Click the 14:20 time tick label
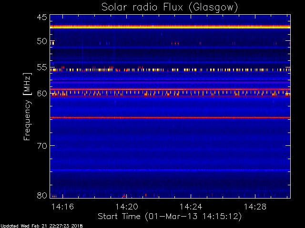The width and height of the screenshot is (305, 228). 127,207
